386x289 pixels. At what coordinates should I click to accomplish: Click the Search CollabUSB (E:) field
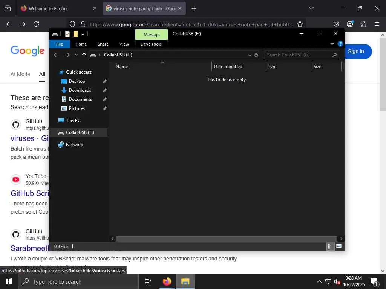click(x=302, y=55)
